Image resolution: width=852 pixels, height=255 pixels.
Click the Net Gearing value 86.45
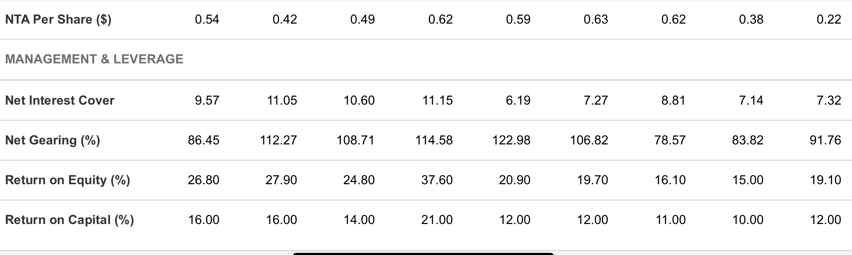203,141
